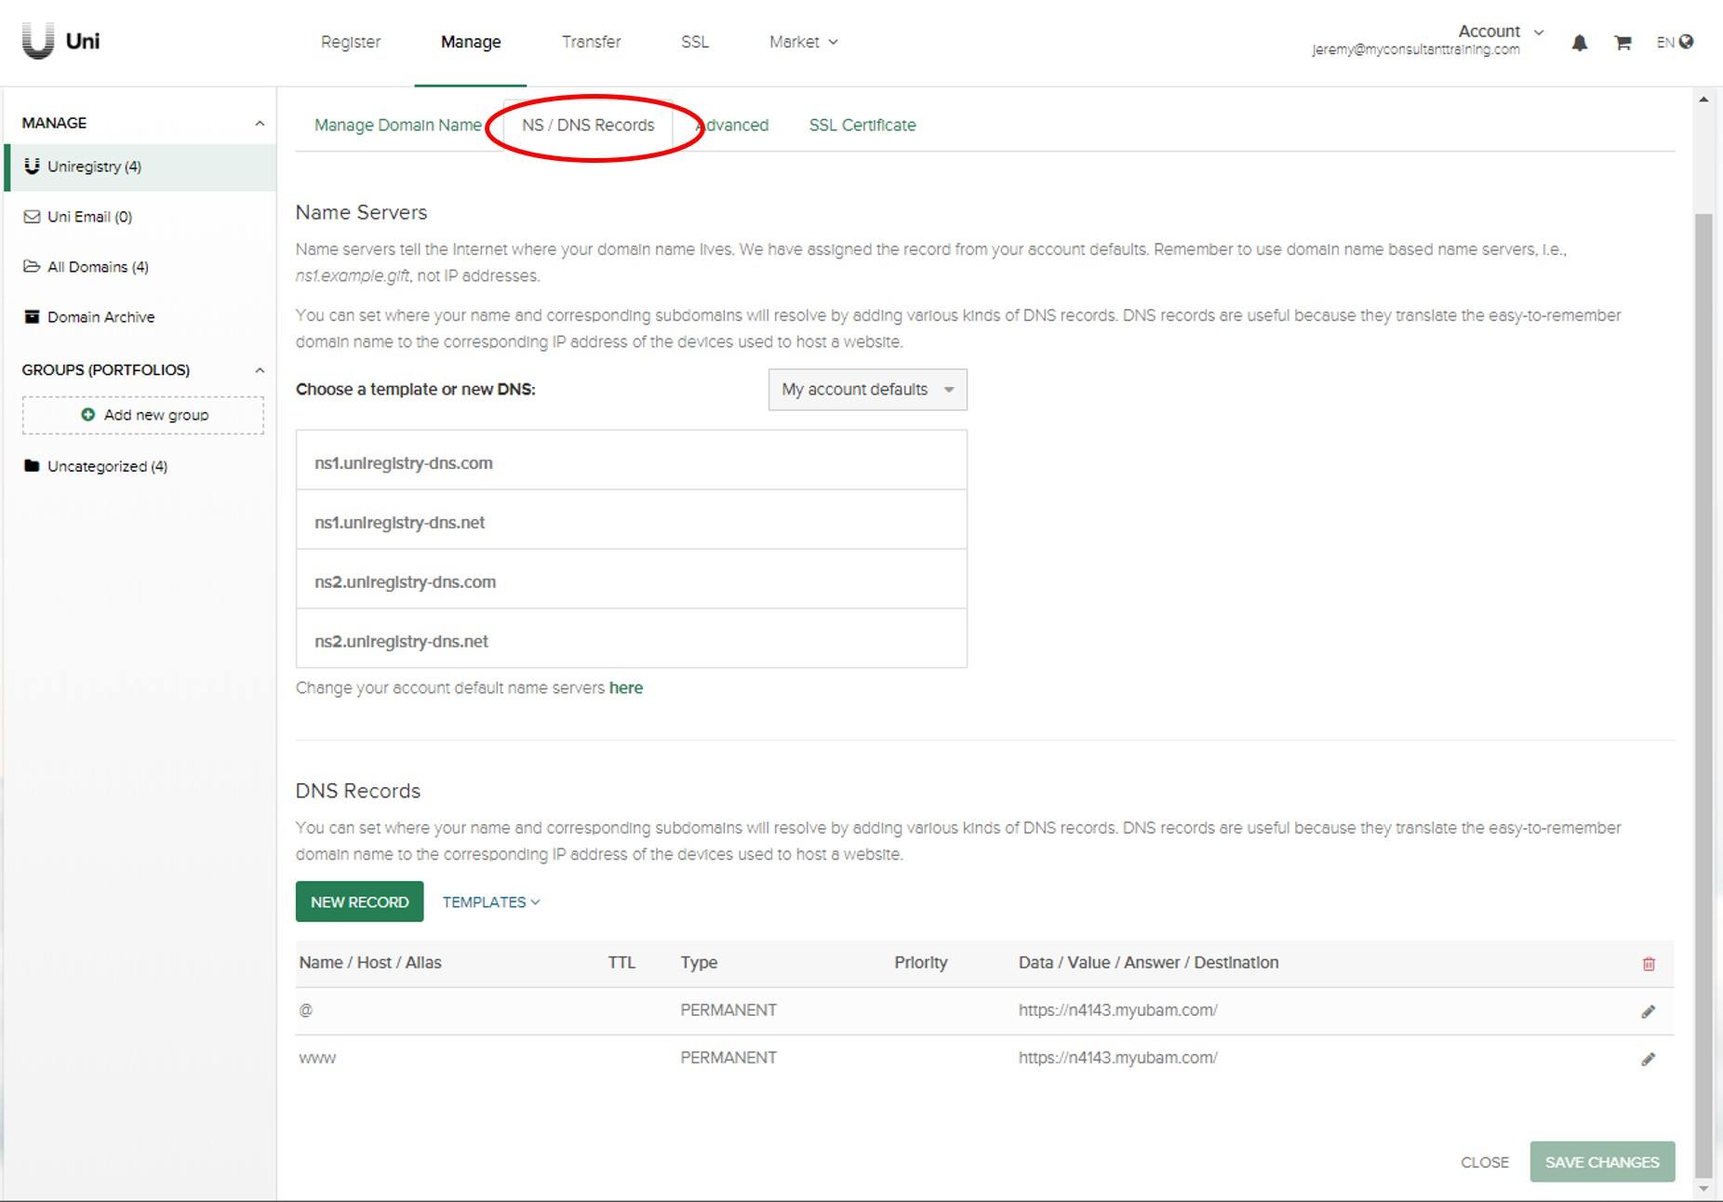The image size is (1723, 1202).
Task: Click Add new group button
Action: pyautogui.click(x=143, y=415)
